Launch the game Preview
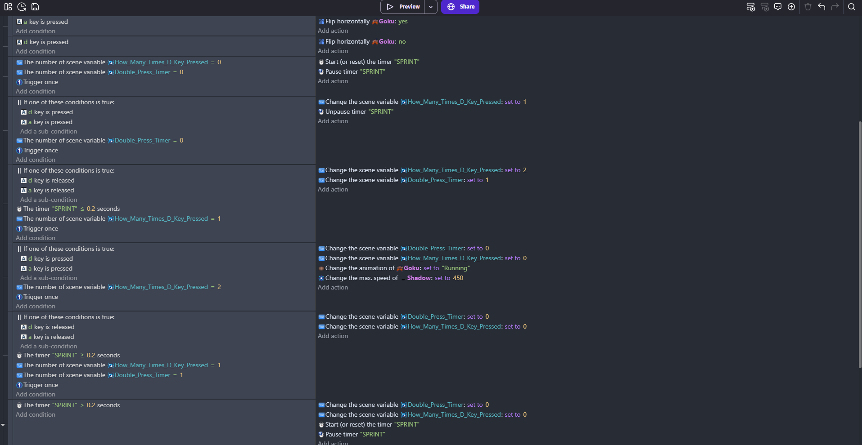 pos(403,7)
